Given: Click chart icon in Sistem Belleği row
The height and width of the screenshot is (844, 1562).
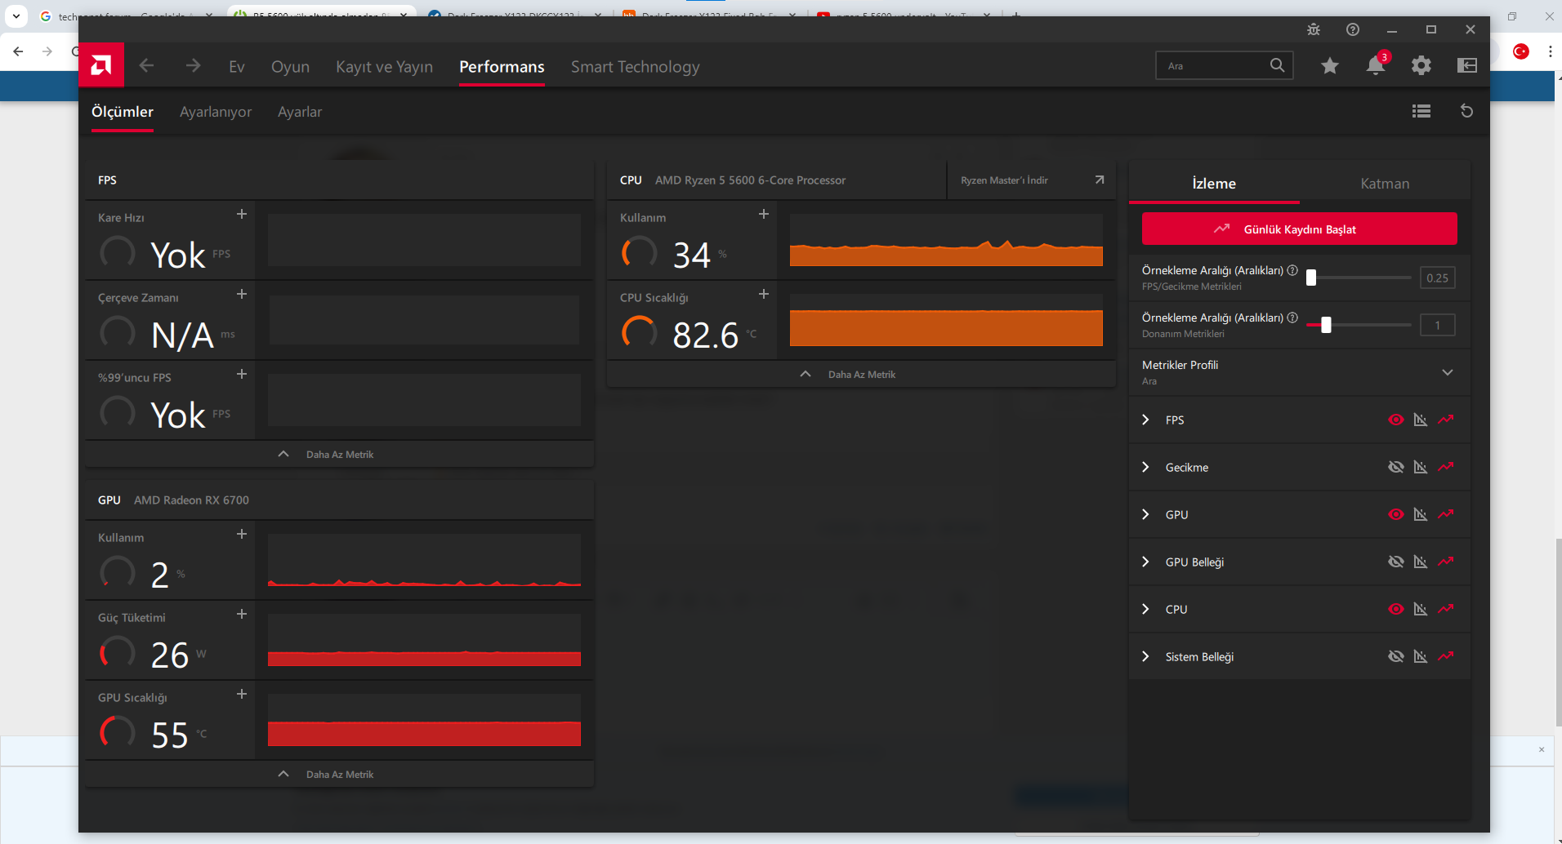Looking at the screenshot, I should pyautogui.click(x=1421, y=656).
